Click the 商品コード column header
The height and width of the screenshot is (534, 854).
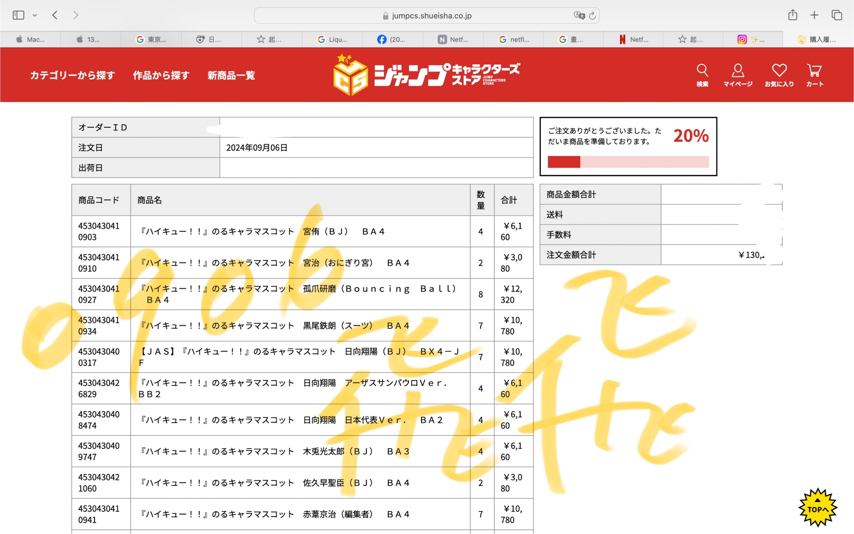[x=99, y=200]
